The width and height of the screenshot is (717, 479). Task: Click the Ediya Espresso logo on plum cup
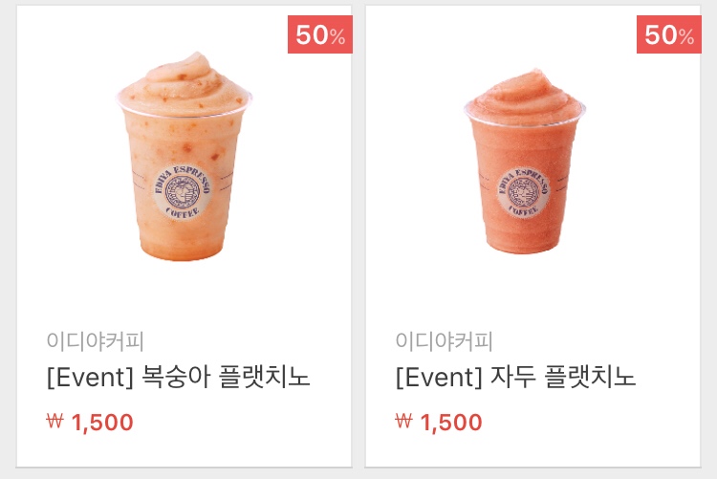tap(524, 192)
